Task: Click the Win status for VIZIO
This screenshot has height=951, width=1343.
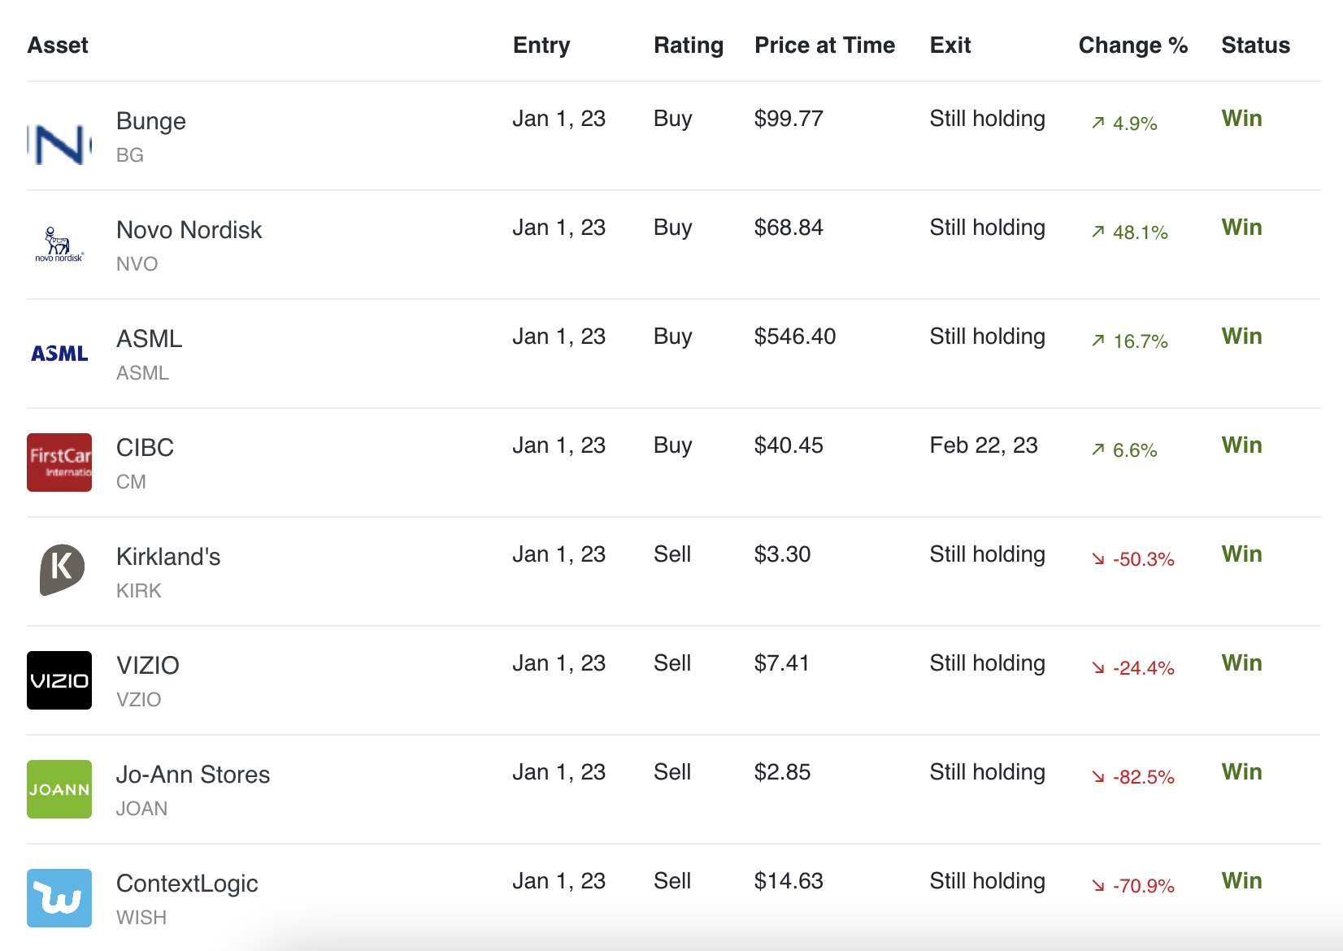Action: (1241, 663)
